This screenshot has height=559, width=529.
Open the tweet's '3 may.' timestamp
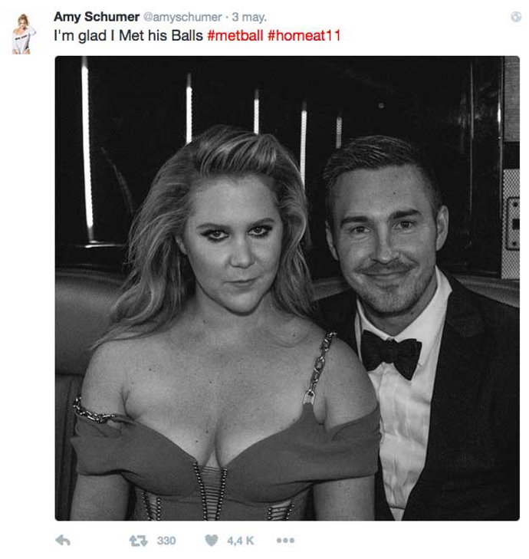[x=247, y=16]
